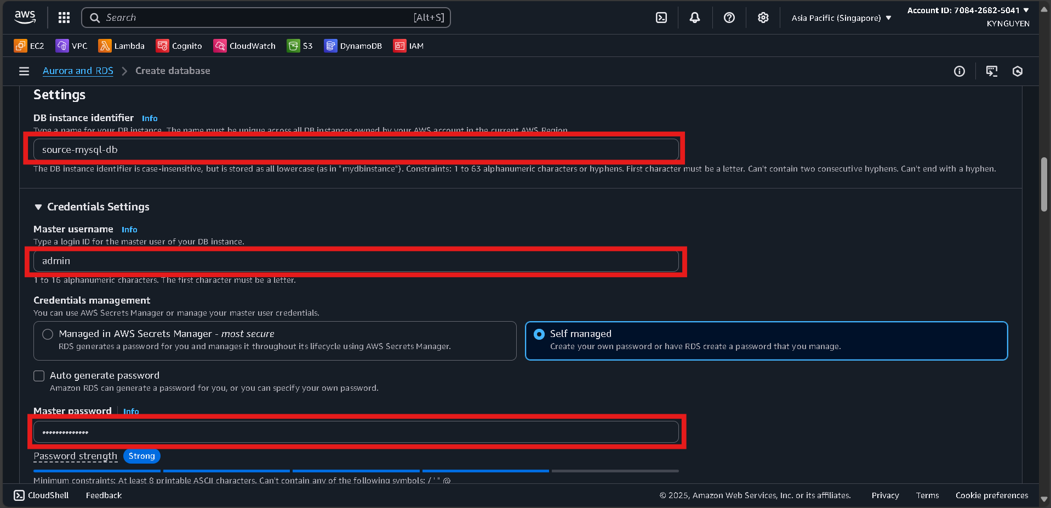Image resolution: width=1051 pixels, height=508 pixels.
Task: Open the notifications bell
Action: (x=694, y=17)
